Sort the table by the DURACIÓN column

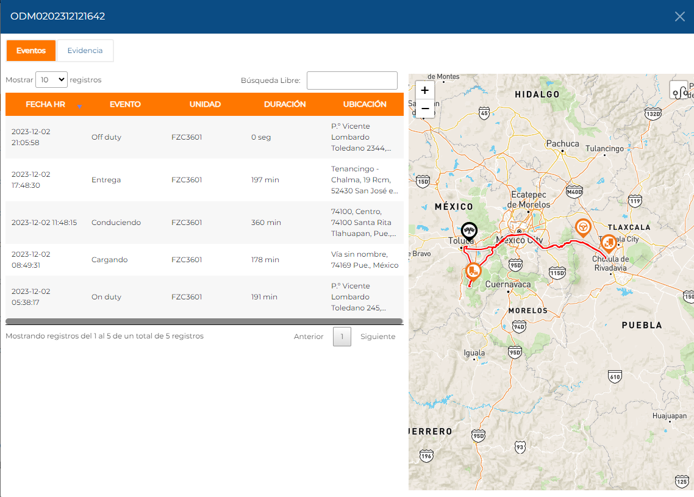[285, 104]
